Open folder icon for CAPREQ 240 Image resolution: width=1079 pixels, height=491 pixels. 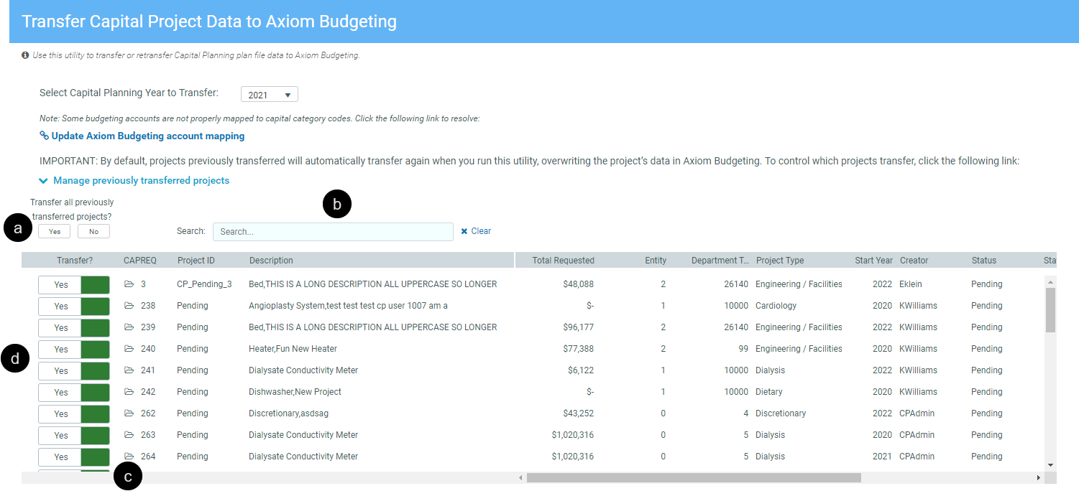[129, 349]
